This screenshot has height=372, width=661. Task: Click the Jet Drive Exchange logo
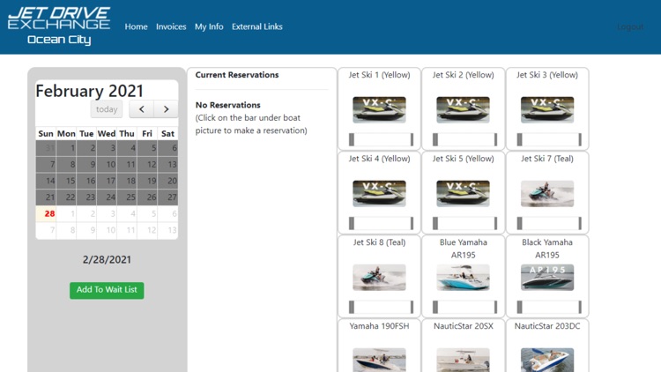(59, 26)
